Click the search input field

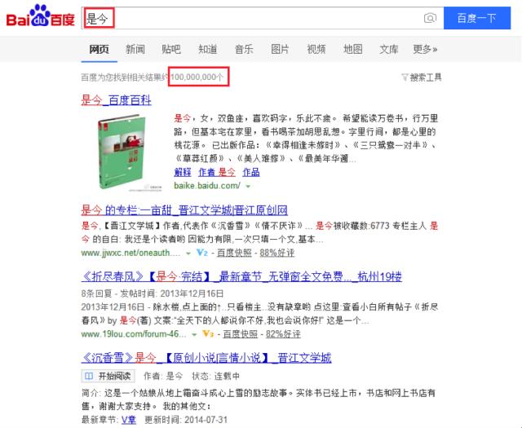click(263, 18)
